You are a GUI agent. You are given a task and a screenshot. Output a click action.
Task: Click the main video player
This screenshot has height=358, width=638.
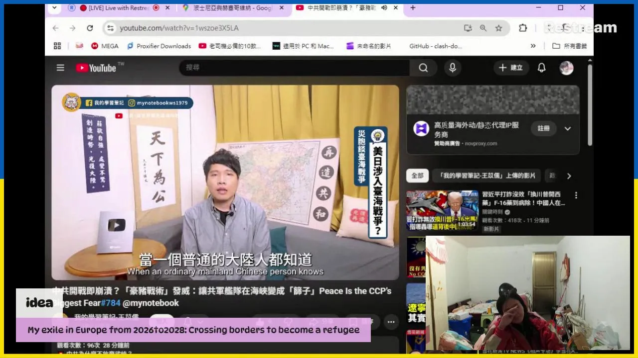225,182
